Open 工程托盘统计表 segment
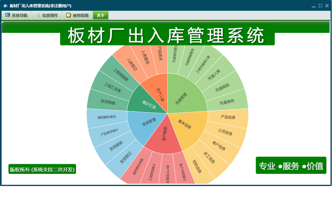Viewport: 332px width, 218px height. click(203, 64)
